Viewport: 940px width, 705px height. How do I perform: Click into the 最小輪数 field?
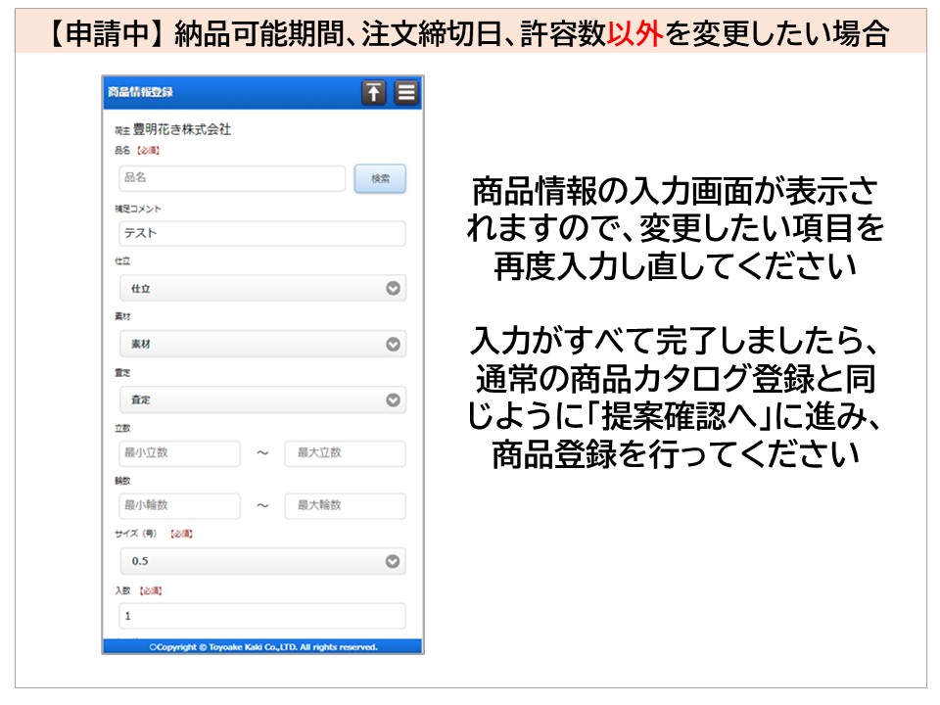pyautogui.click(x=178, y=506)
